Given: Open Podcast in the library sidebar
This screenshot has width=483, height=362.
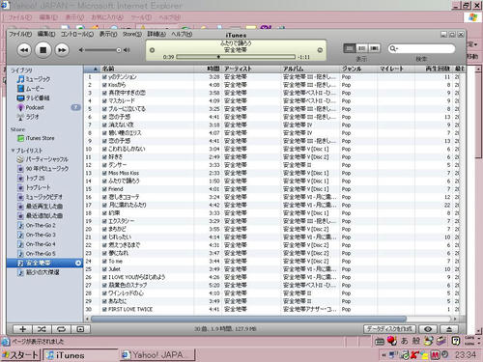Looking at the screenshot, I should point(35,107).
